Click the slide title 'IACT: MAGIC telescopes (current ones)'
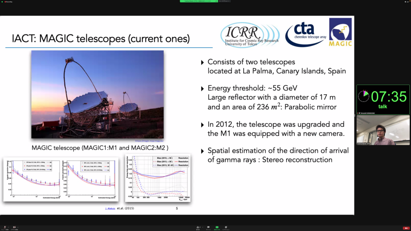 click(101, 39)
